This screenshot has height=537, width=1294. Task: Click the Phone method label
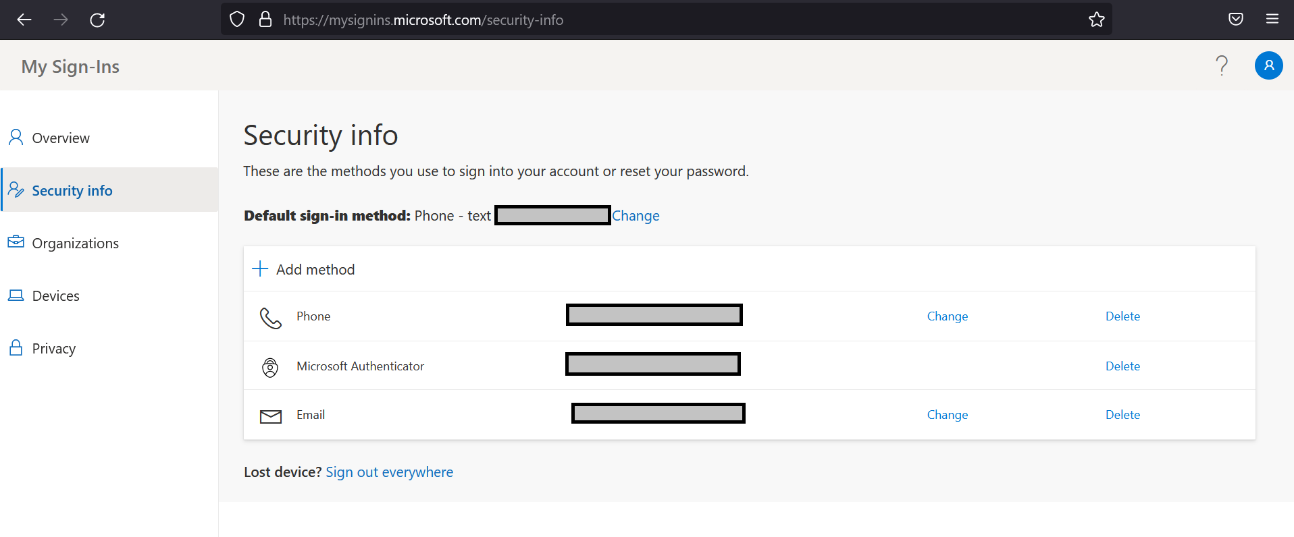point(313,316)
